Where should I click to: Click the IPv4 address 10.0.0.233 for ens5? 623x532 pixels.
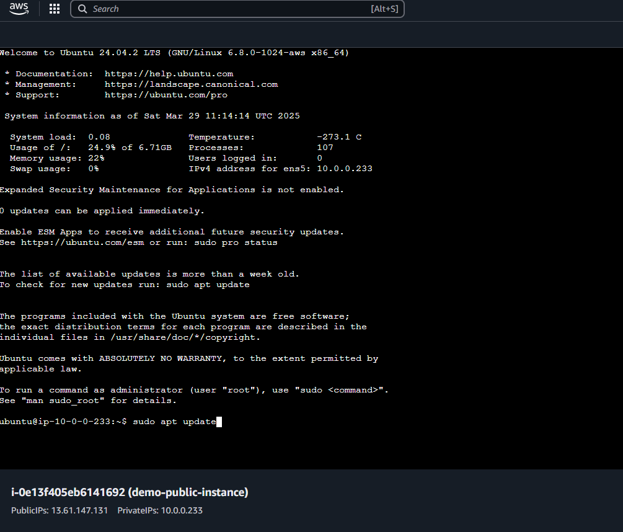(345, 169)
